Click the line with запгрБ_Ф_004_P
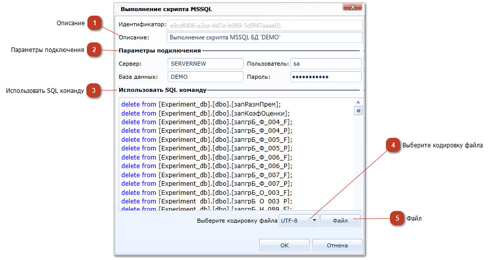The width and height of the screenshot is (491, 260). [x=207, y=130]
